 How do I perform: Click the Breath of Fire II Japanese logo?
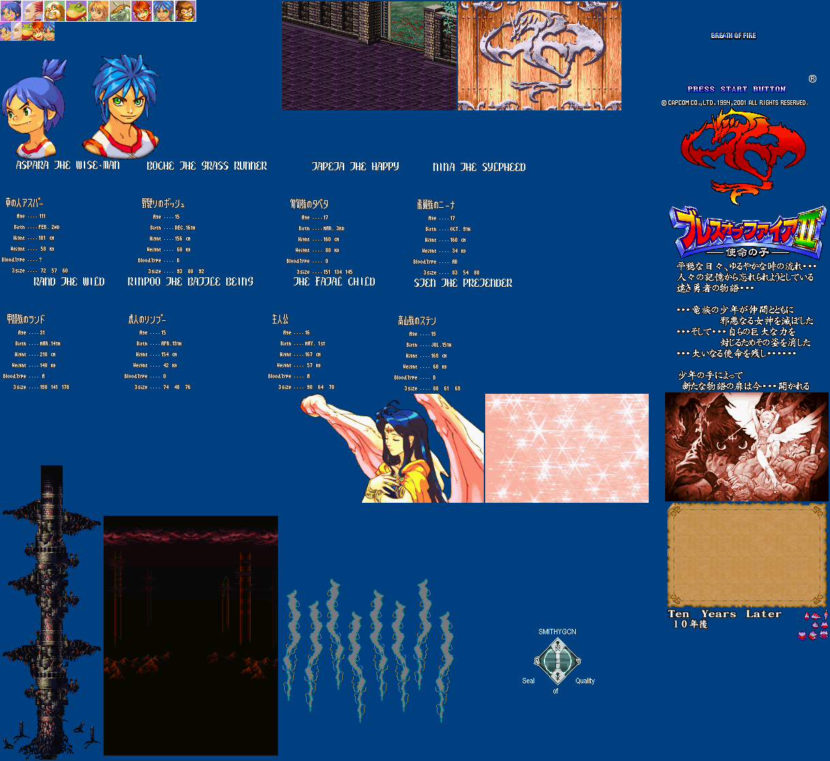click(x=748, y=232)
